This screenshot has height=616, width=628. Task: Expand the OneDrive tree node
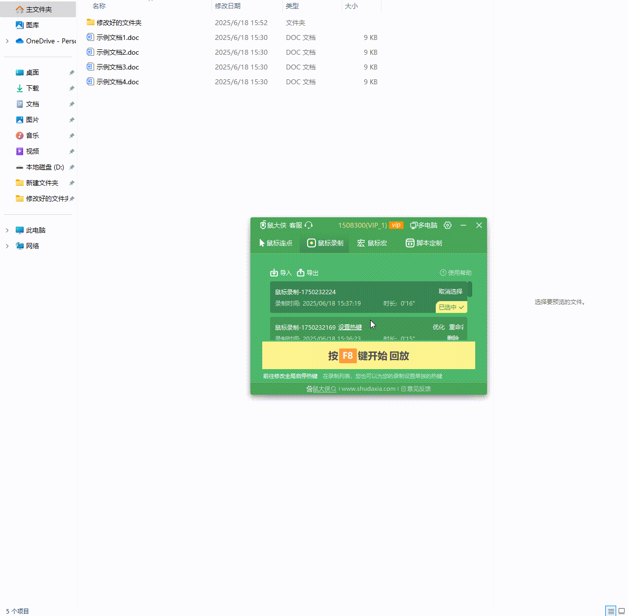click(x=7, y=41)
